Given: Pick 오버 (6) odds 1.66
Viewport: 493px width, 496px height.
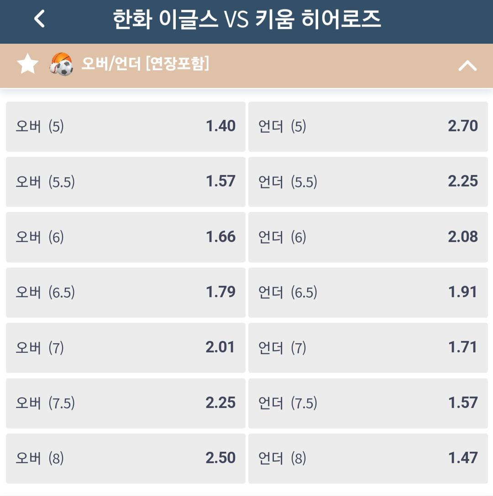Looking at the screenshot, I should 126,237.
